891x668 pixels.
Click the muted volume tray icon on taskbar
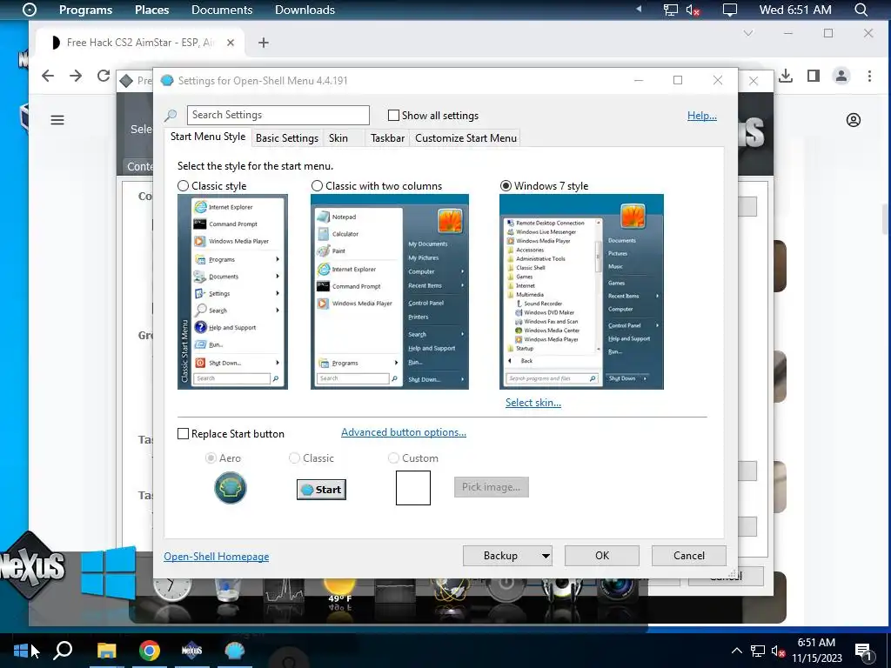779,651
